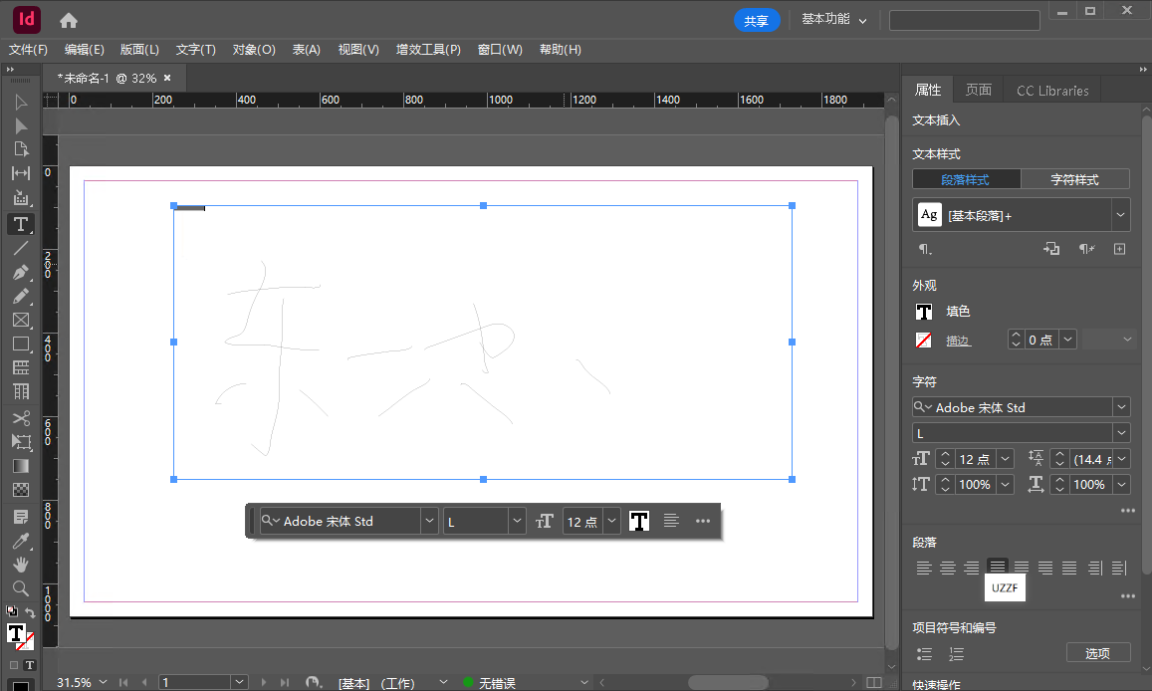Select the Zoom tool

tap(21, 586)
